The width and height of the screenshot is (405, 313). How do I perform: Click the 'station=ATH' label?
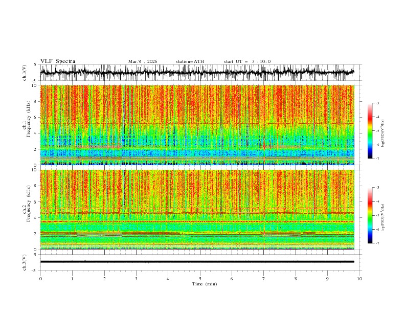click(190, 61)
